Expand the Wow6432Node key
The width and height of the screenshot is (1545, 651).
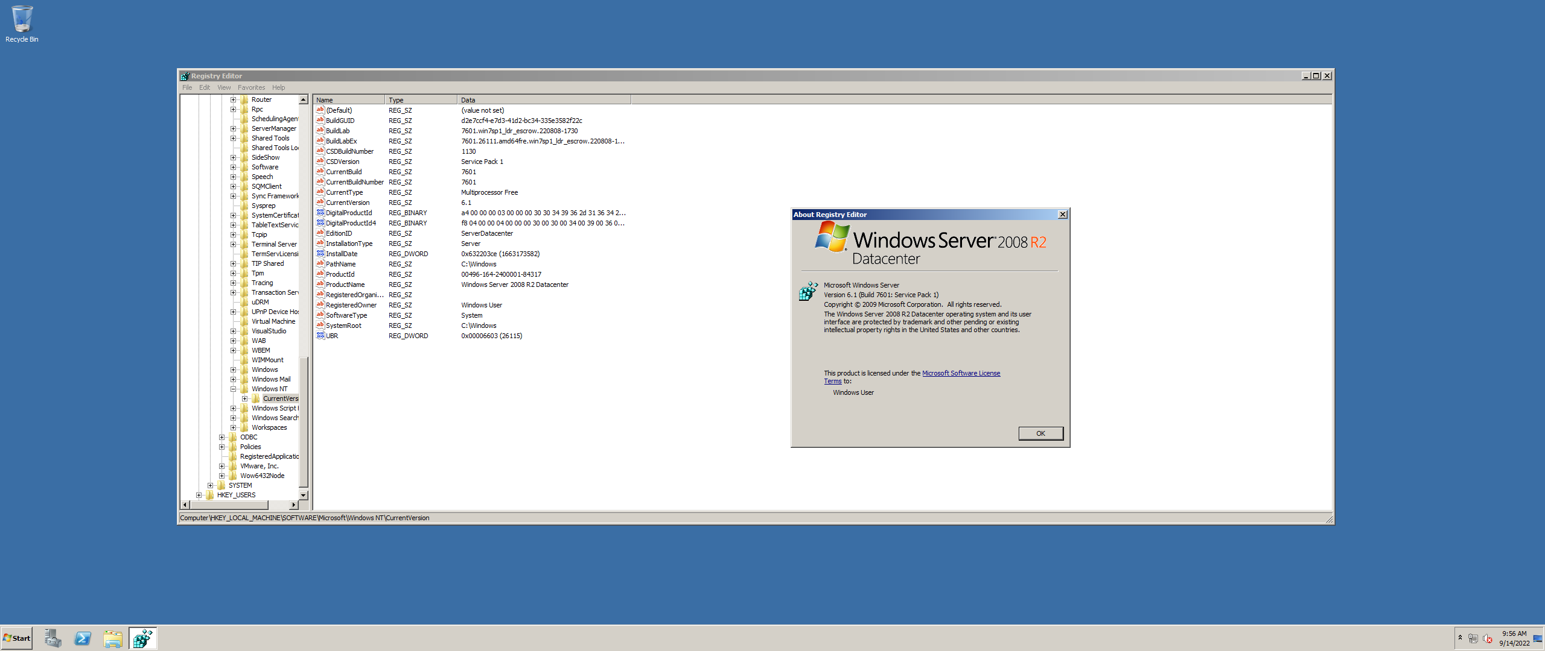[x=221, y=476]
